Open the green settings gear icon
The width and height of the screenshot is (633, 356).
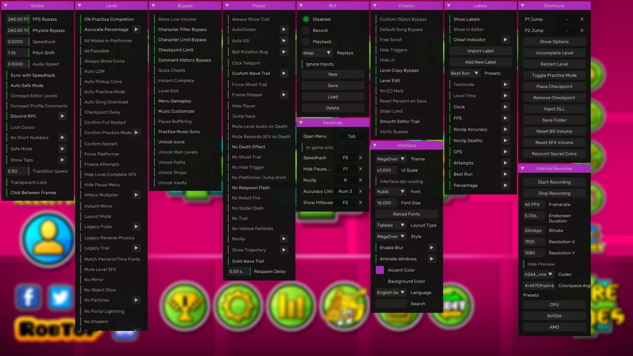238,306
